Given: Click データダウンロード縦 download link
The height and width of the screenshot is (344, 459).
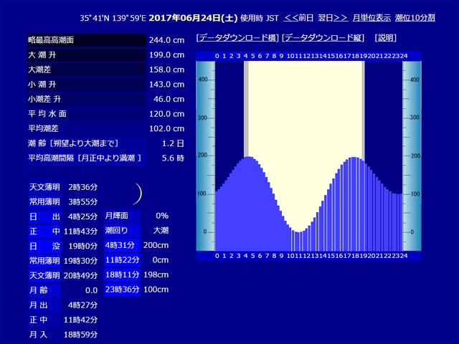Looking at the screenshot, I should [x=323, y=38].
